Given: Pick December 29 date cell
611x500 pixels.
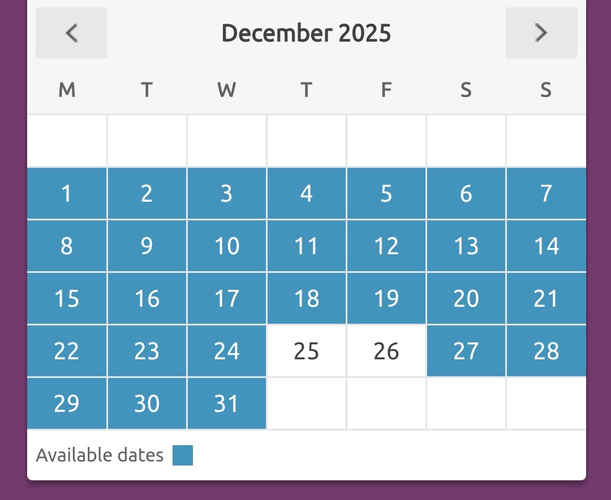Looking at the screenshot, I should click(67, 403).
